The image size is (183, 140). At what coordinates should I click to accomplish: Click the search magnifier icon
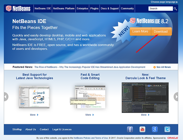tap(175, 9)
